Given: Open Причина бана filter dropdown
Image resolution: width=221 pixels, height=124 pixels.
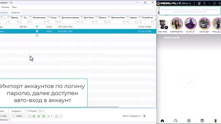Looking at the screenshot, I should pyautogui.click(x=124, y=22).
